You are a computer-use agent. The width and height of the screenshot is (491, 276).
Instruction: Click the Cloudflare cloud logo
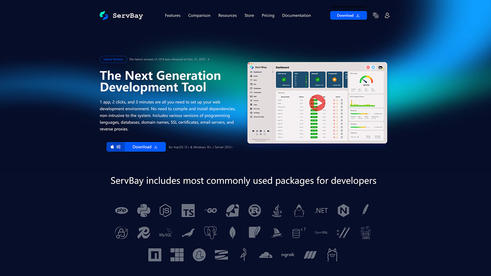click(x=265, y=255)
